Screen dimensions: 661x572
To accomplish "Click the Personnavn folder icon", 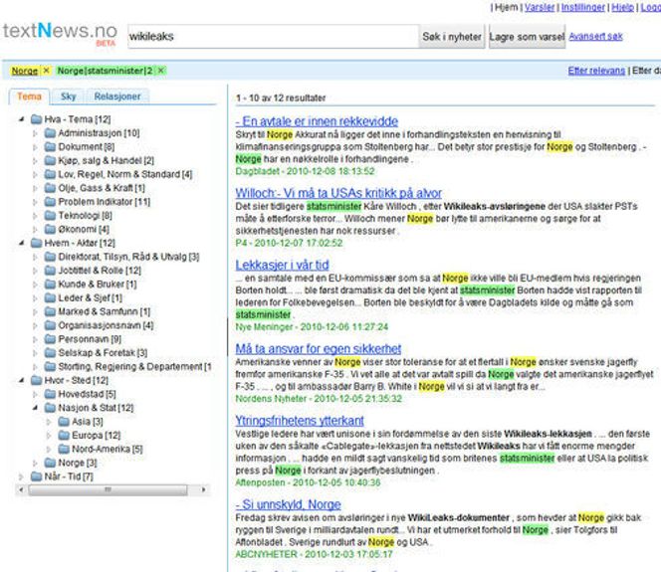I will pos(50,339).
